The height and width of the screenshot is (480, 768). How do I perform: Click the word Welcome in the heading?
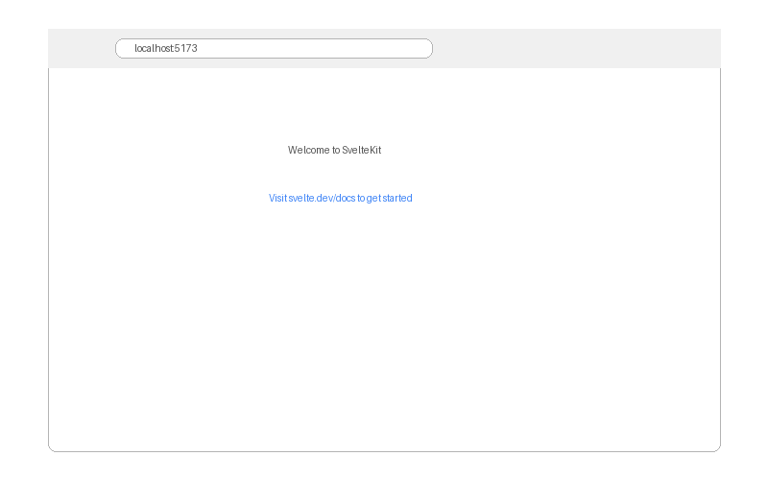(301, 150)
